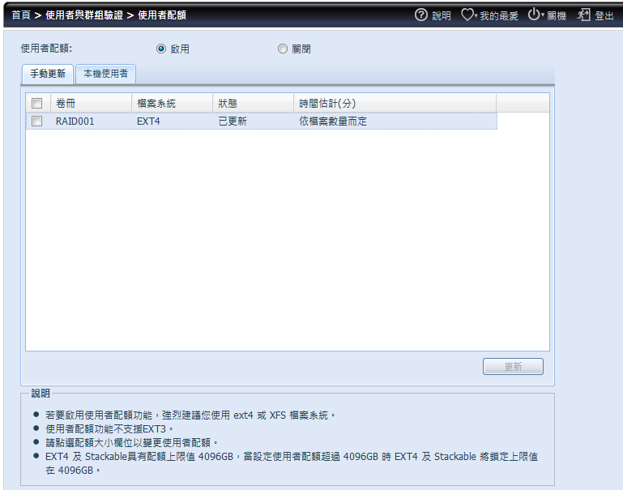
Task: Click the 關機 label
Action: point(557,16)
